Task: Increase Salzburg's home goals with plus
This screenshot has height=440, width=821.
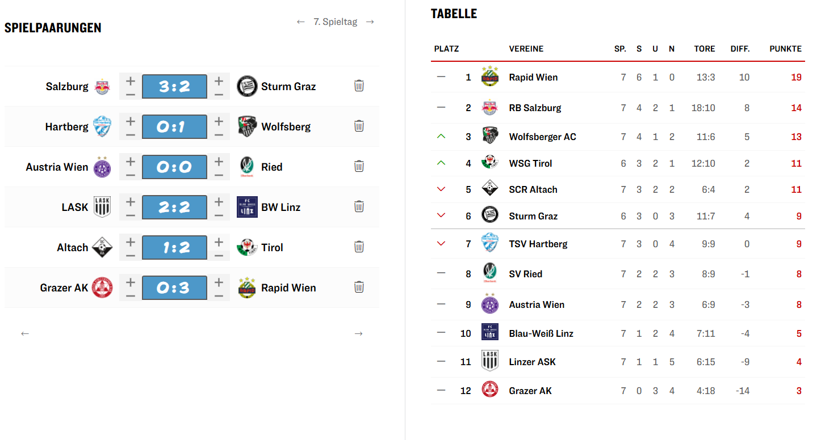Action: [131, 80]
